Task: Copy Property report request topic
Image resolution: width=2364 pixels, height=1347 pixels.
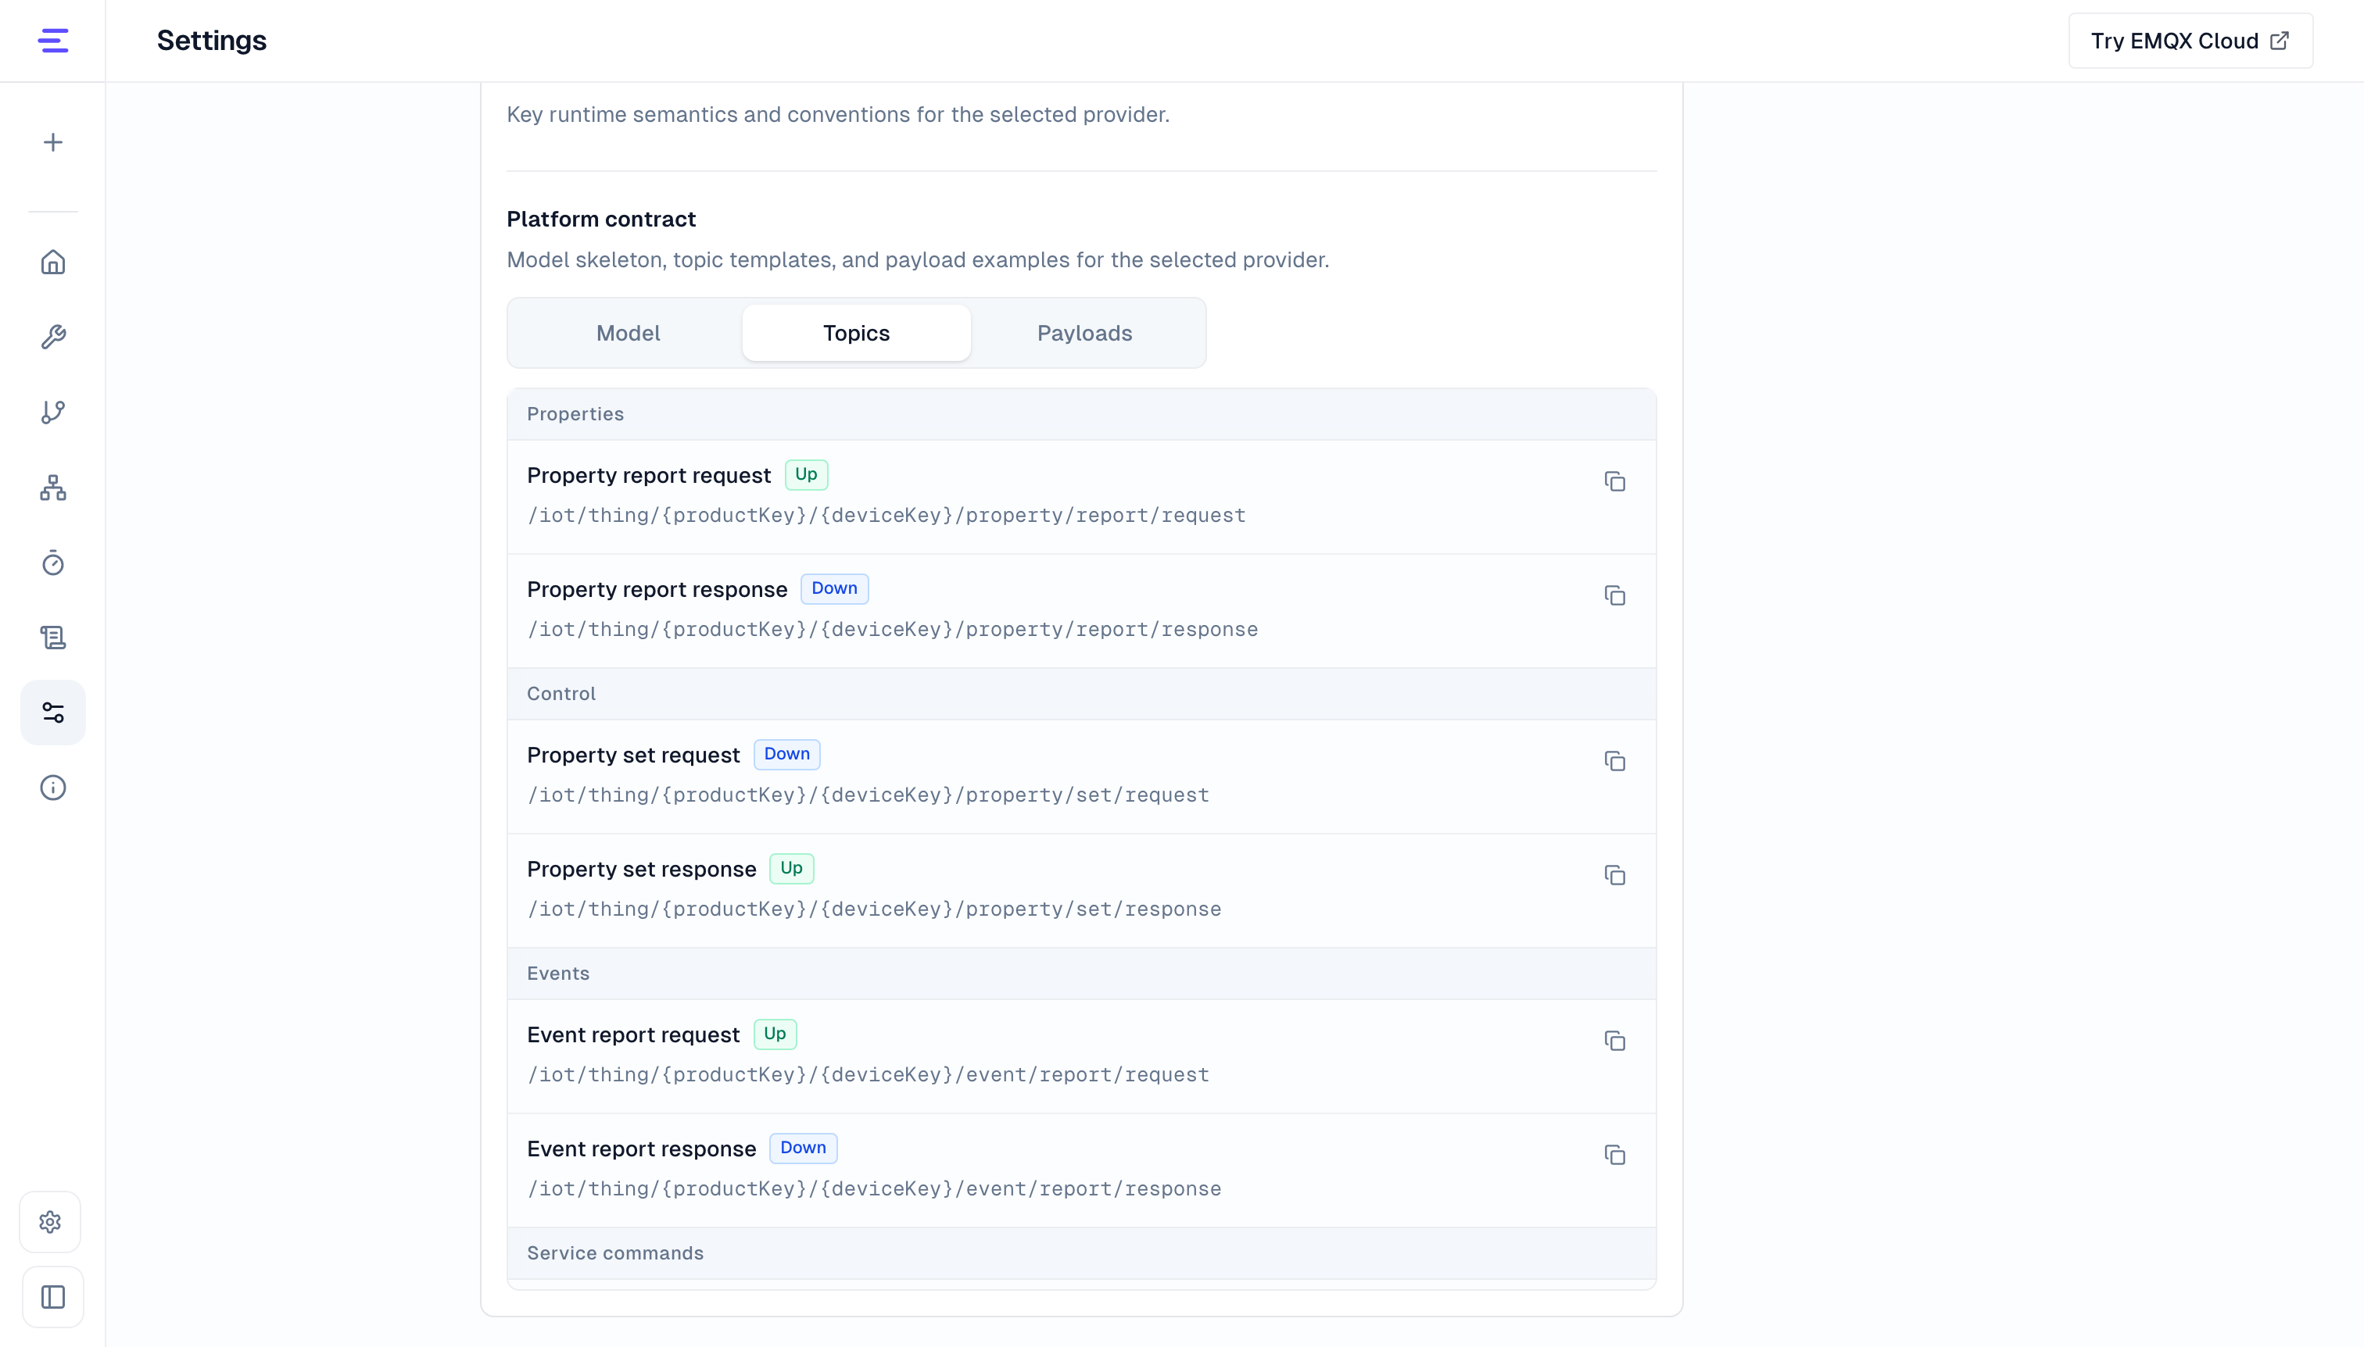Action: click(x=1614, y=481)
